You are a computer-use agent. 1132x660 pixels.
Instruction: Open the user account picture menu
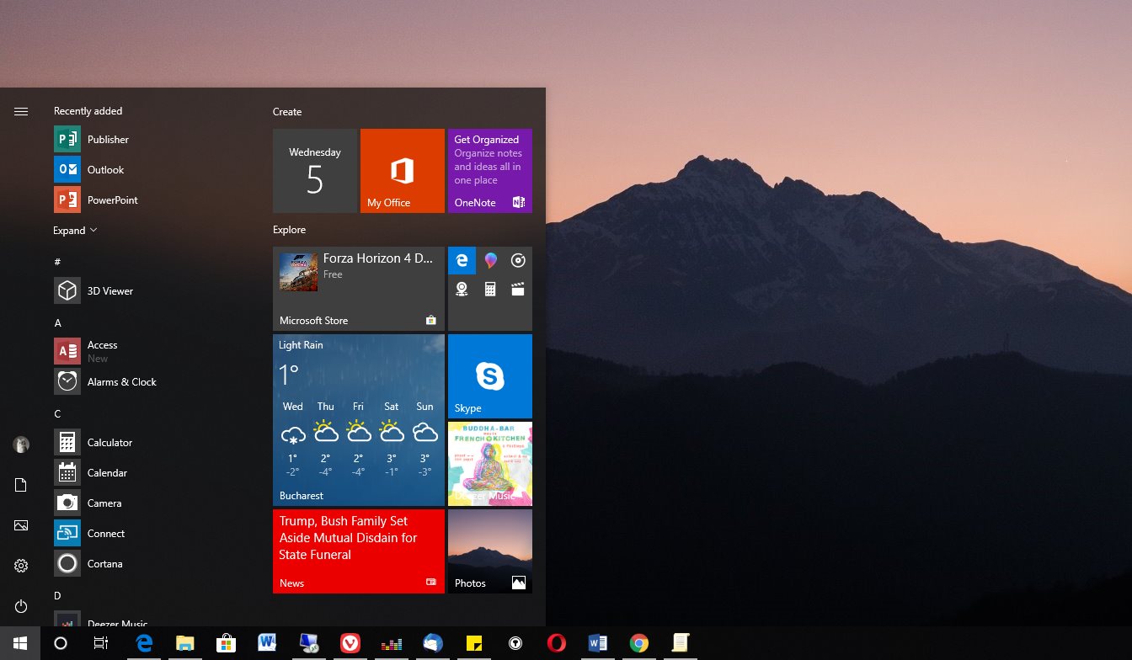pos(21,444)
